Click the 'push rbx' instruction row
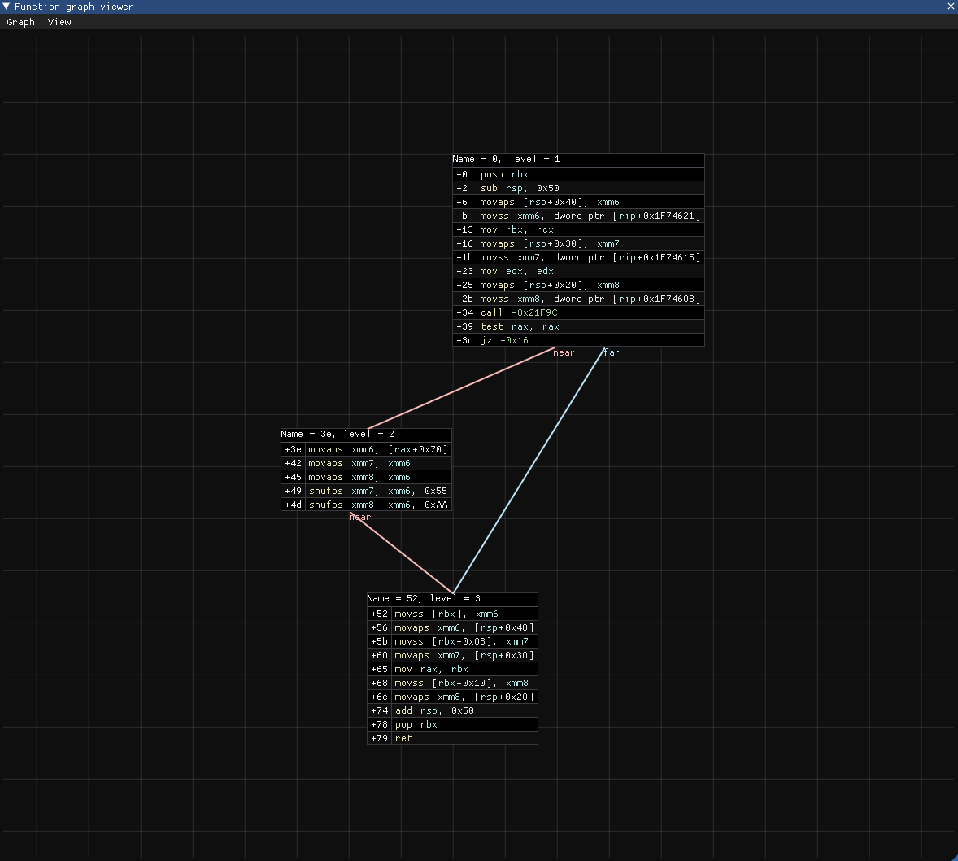Image resolution: width=958 pixels, height=861 pixels. pos(504,174)
